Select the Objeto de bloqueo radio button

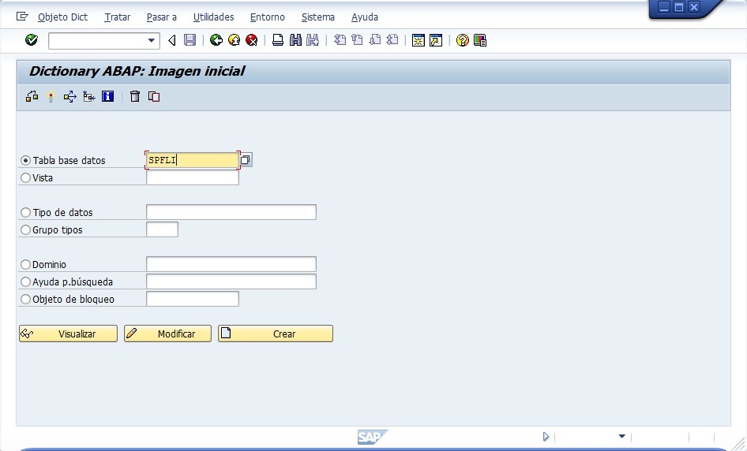26,300
